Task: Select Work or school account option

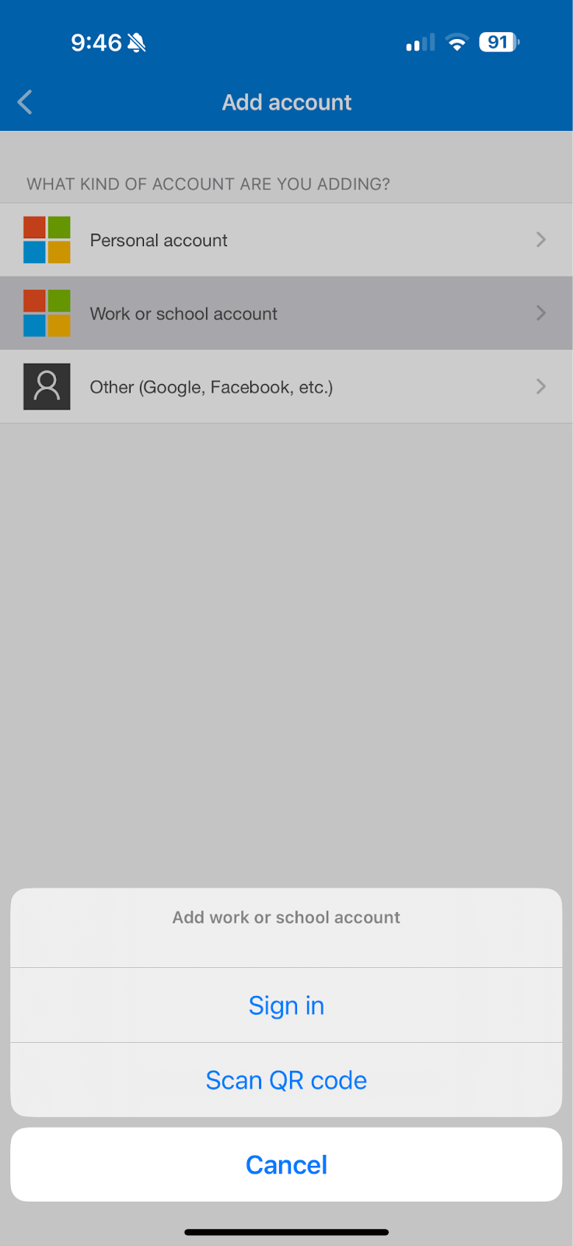Action: tap(286, 313)
